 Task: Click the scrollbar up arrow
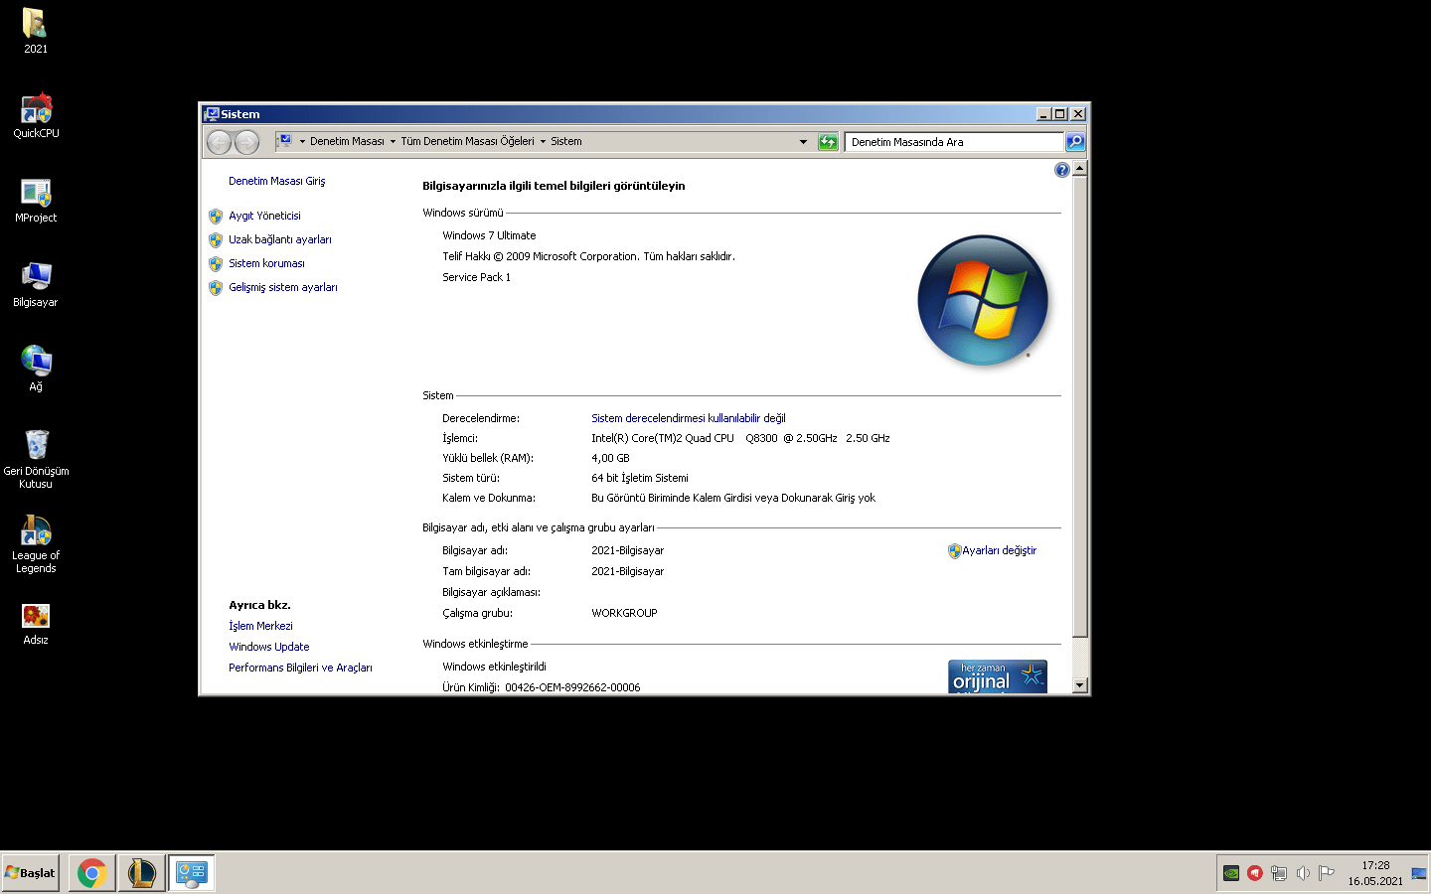click(x=1080, y=169)
